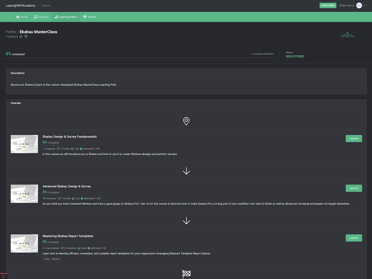The image size is (372, 279).
Task: Click the "Learn how to develop efficient" description
Action: click(x=126, y=253)
